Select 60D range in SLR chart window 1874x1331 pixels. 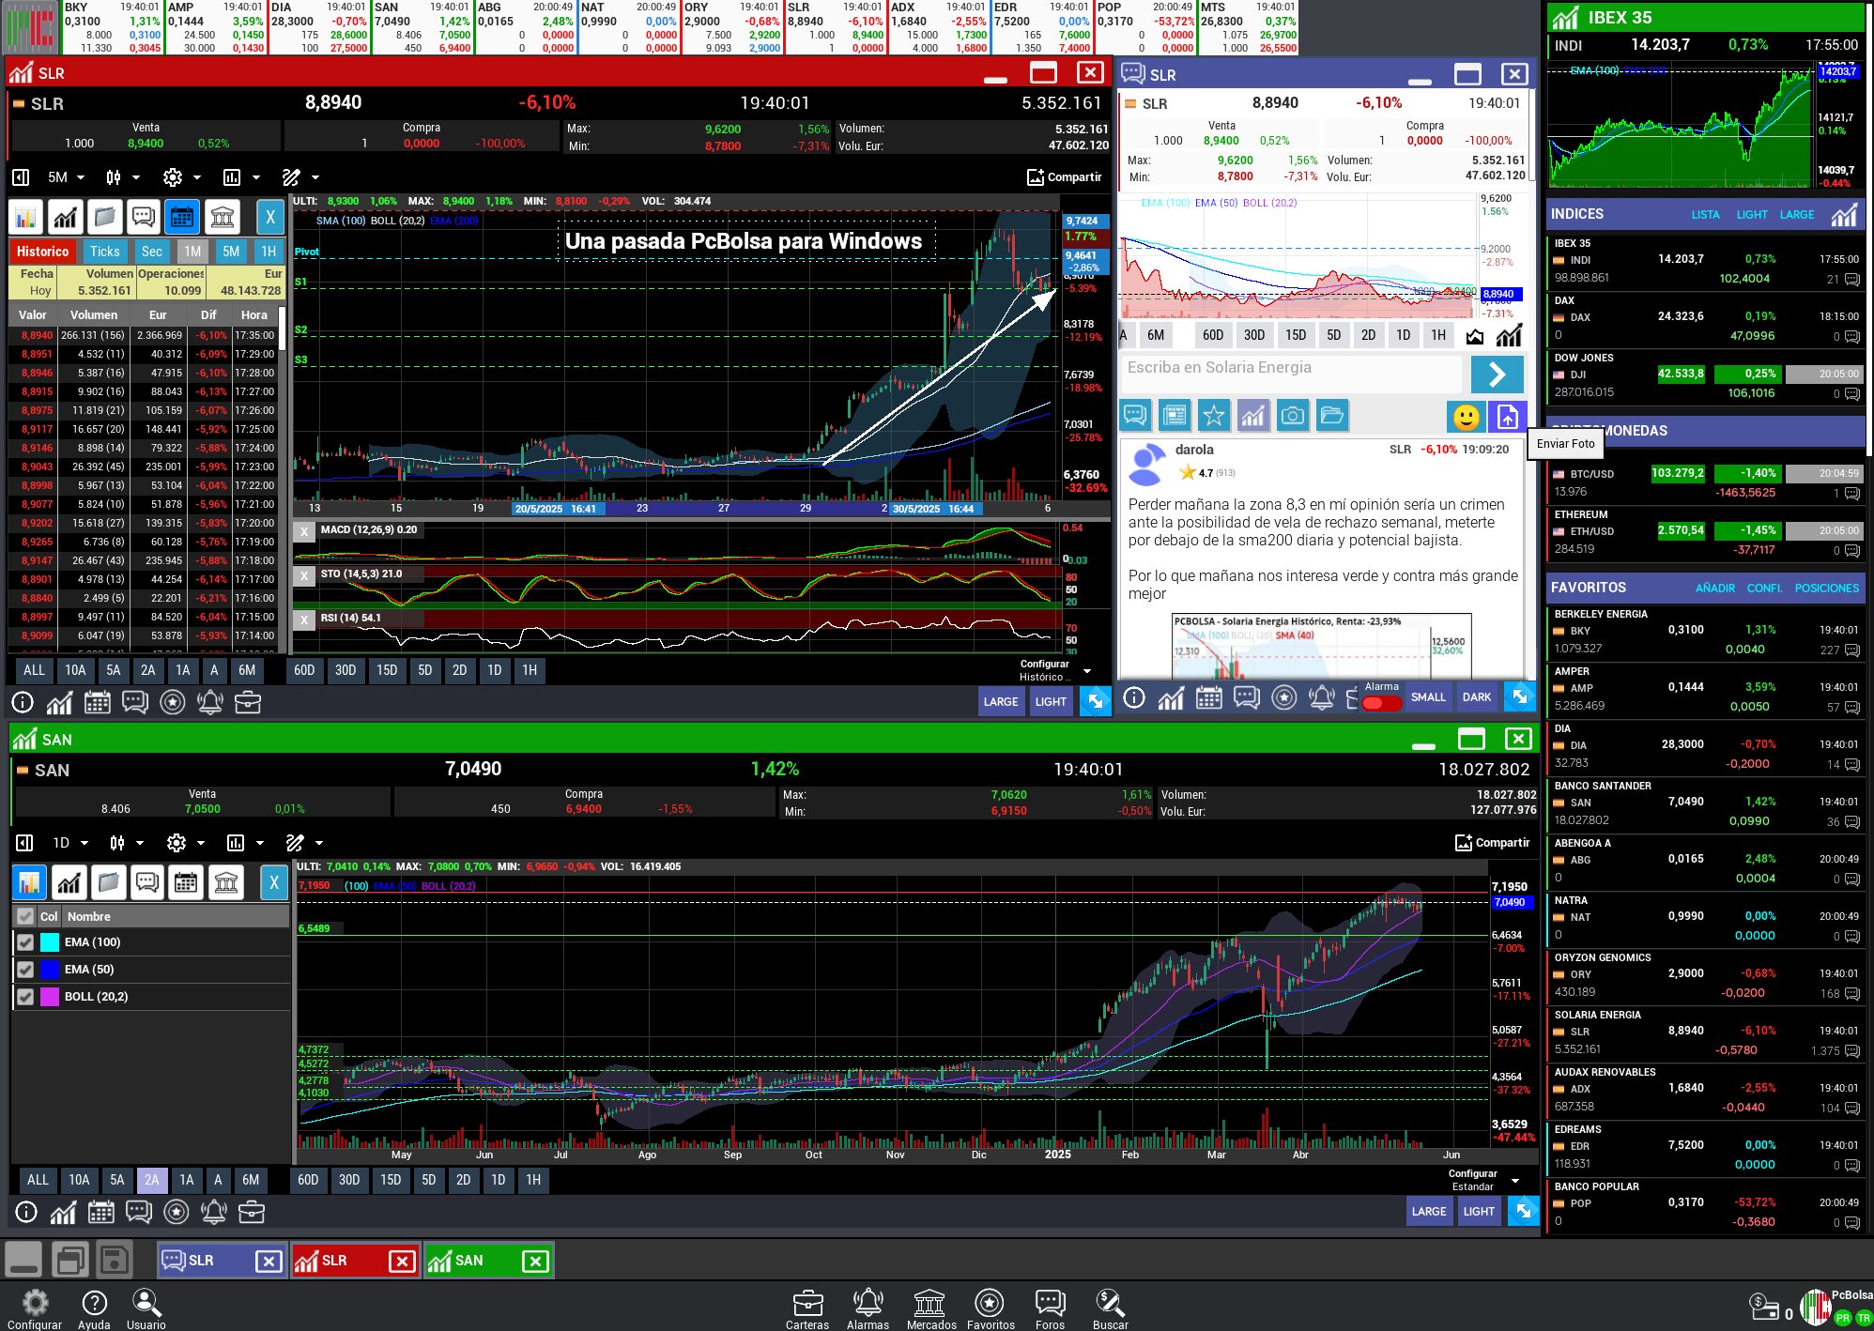pos(304,670)
